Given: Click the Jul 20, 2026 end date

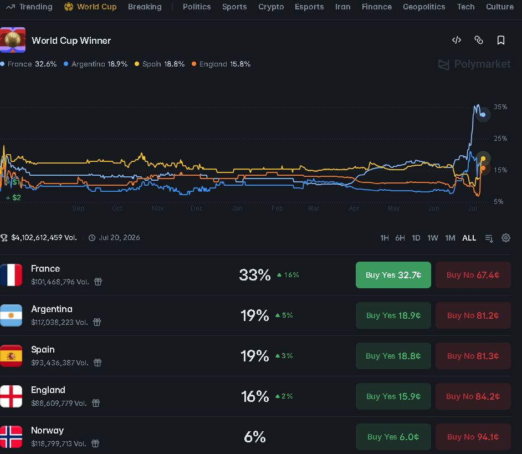Looking at the screenshot, I should coord(119,238).
